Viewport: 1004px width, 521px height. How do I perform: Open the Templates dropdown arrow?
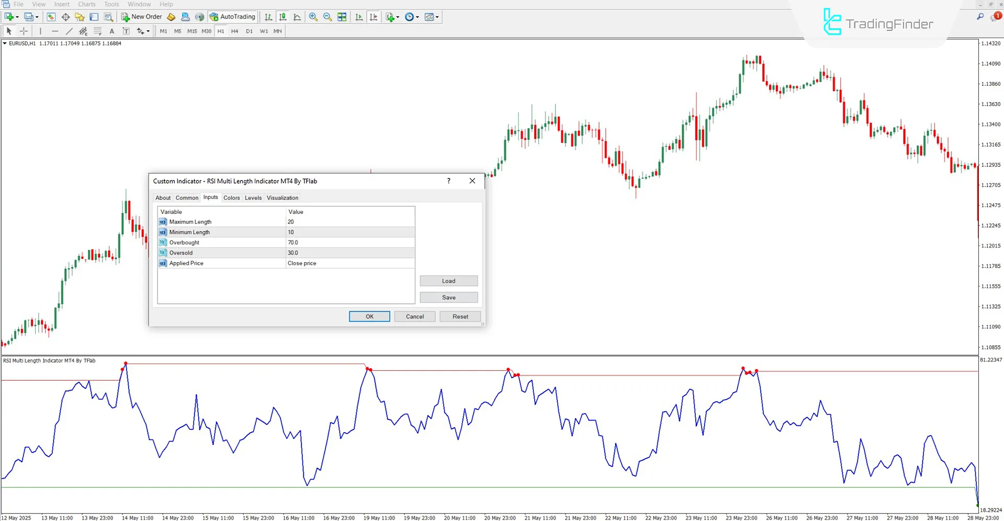tap(437, 17)
